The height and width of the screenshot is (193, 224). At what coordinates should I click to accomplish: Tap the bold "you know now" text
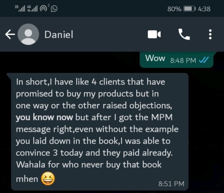click(44, 118)
